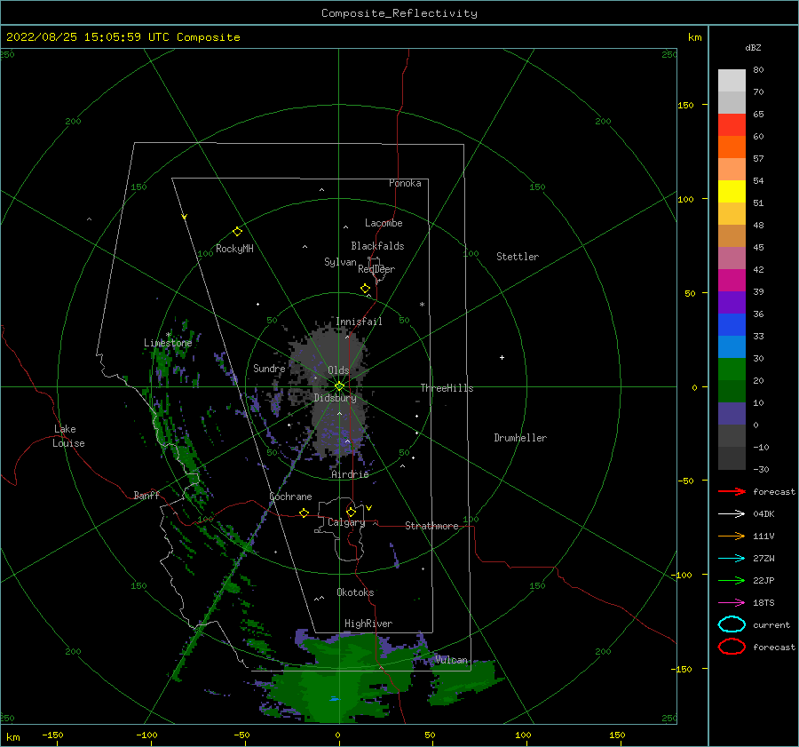Click the orange 57-60 dBZ color swatch
The image size is (799, 747).
[x=732, y=147]
